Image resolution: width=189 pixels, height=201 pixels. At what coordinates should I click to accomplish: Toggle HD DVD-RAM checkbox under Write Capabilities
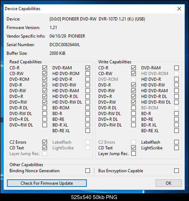click(x=176, y=91)
